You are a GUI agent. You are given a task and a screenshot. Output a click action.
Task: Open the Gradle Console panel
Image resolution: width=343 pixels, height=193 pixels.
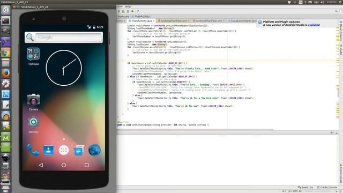[x=327, y=188]
